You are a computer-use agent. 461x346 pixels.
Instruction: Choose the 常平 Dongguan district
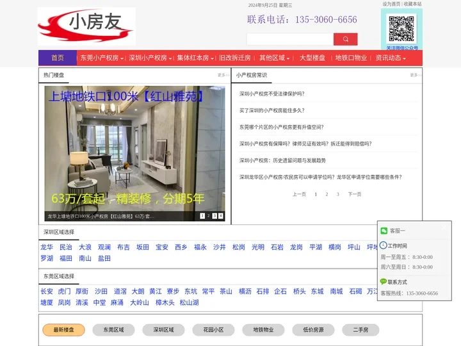click(x=209, y=292)
